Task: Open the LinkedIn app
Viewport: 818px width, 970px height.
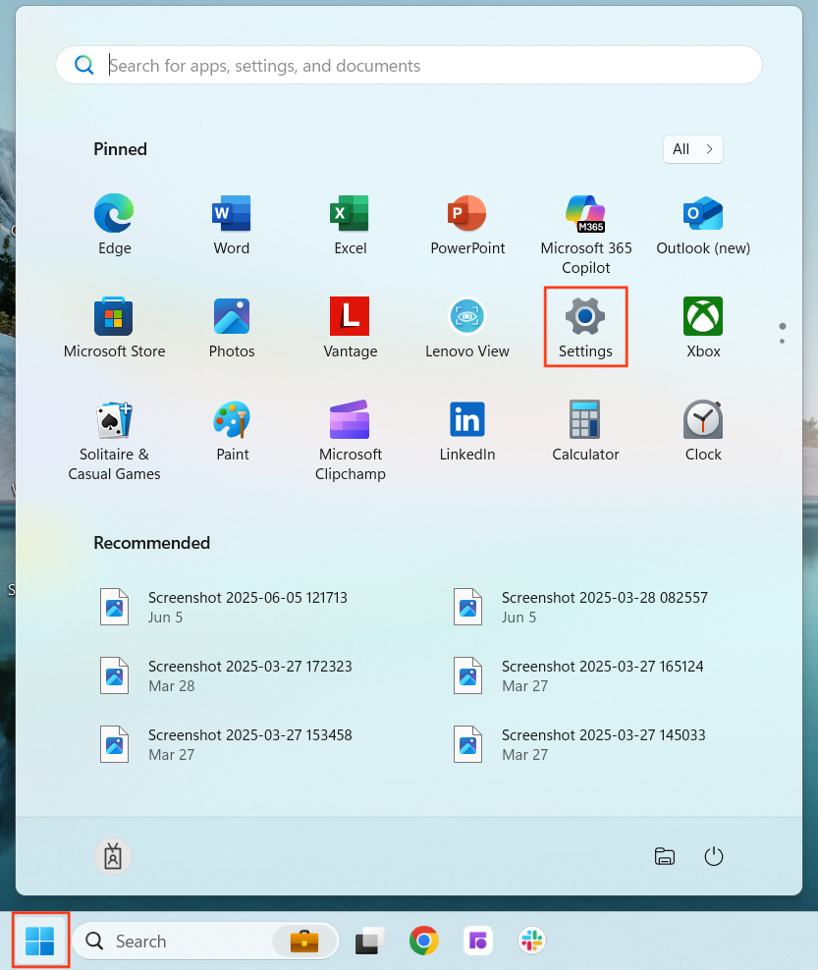Action: (x=467, y=431)
